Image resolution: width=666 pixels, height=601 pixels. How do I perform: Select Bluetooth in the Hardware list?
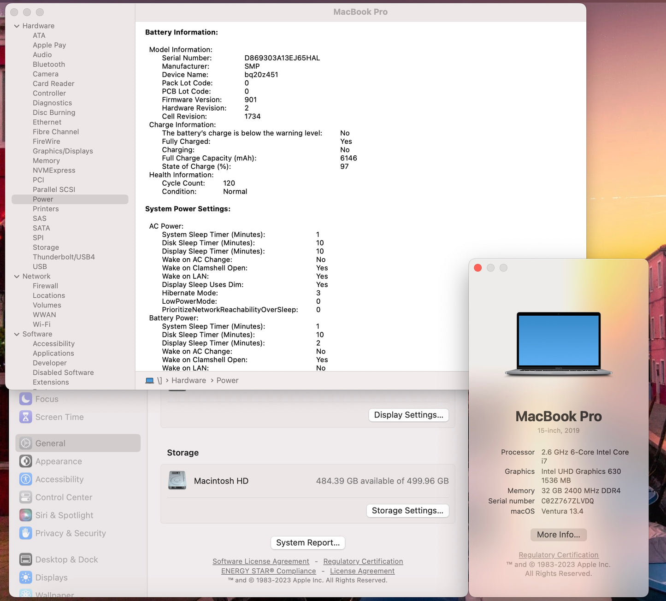(49, 64)
